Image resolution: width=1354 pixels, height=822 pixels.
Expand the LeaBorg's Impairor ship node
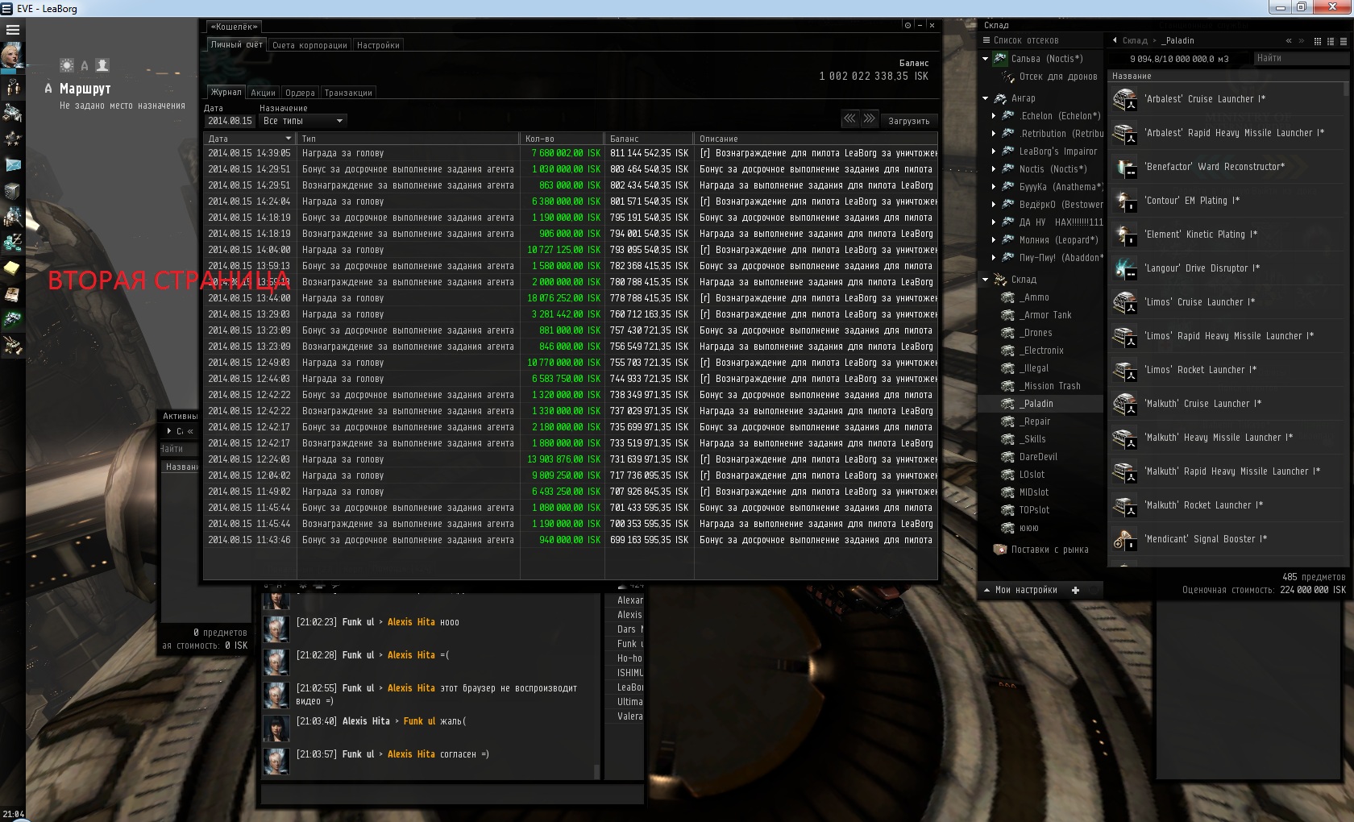pyautogui.click(x=994, y=152)
